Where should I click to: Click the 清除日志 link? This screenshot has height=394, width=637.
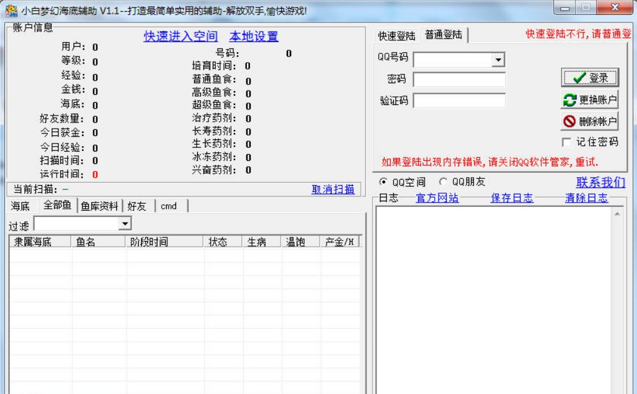click(x=587, y=198)
